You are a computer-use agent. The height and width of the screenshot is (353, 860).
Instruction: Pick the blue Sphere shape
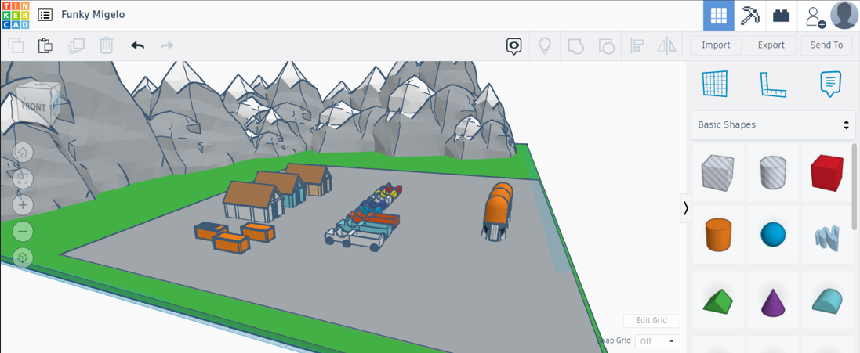coord(773,235)
